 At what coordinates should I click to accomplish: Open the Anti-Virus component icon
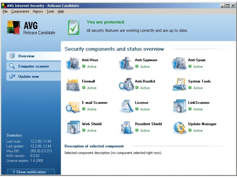point(73,63)
